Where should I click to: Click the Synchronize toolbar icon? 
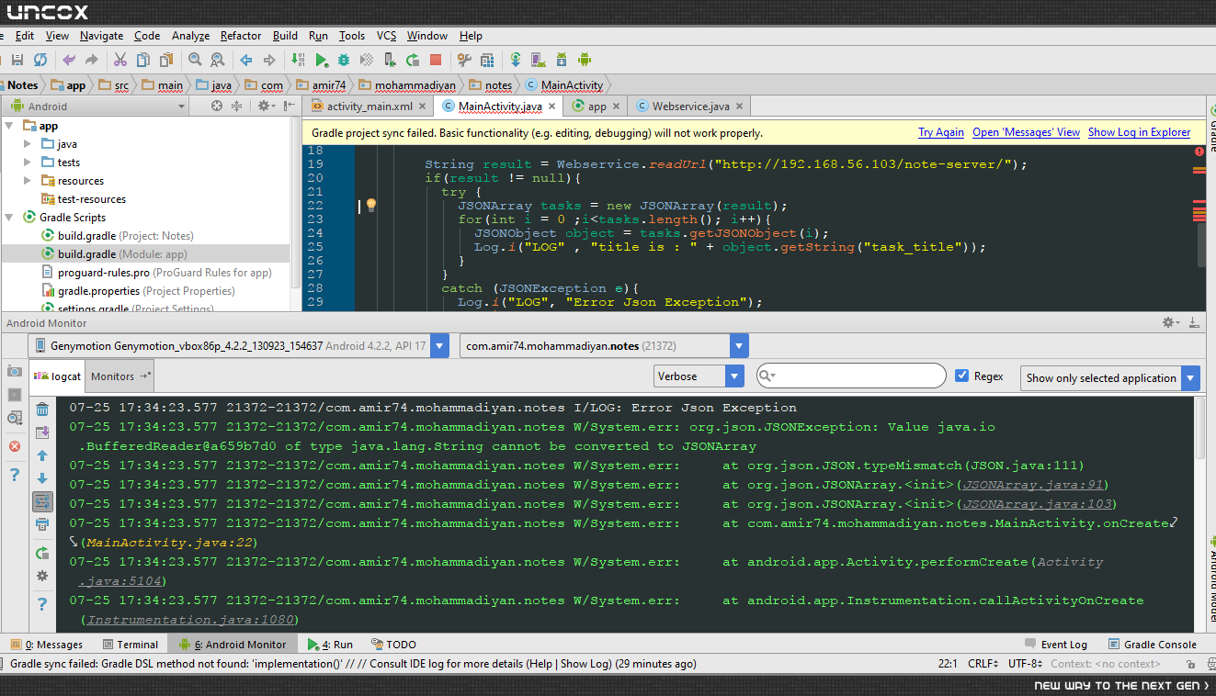coord(40,60)
